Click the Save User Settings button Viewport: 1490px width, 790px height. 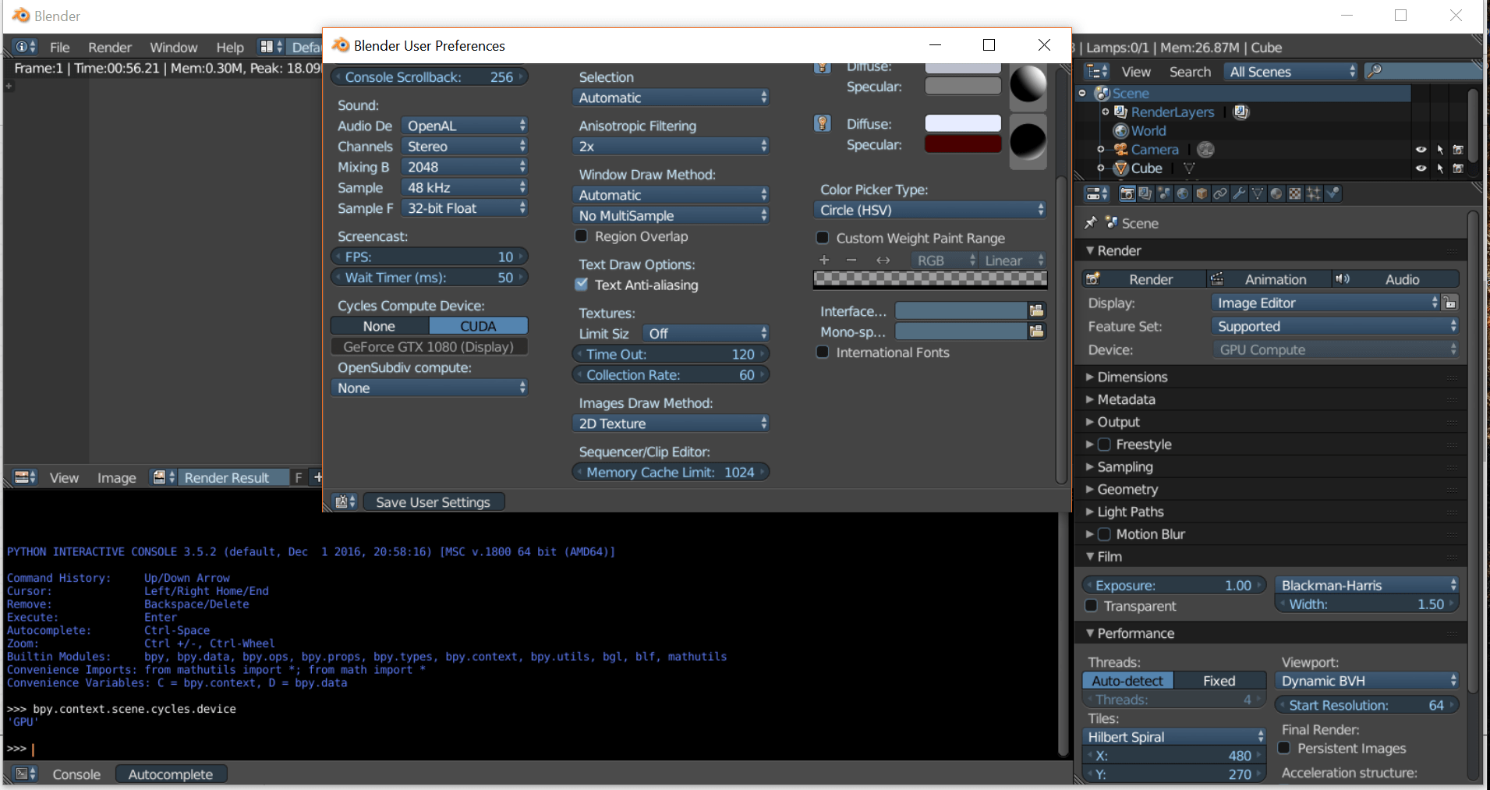tap(434, 501)
